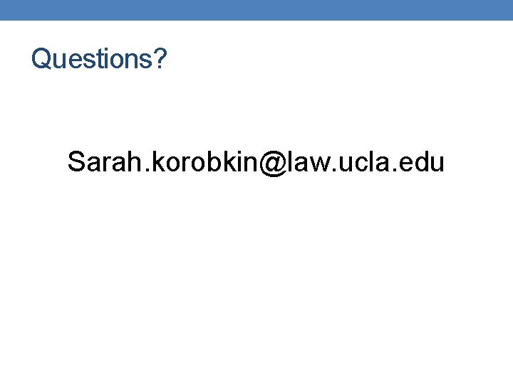Image resolution: width=513 pixels, height=384 pixels.
Task: Select 'korobkin' in the email text
Action: point(197,162)
